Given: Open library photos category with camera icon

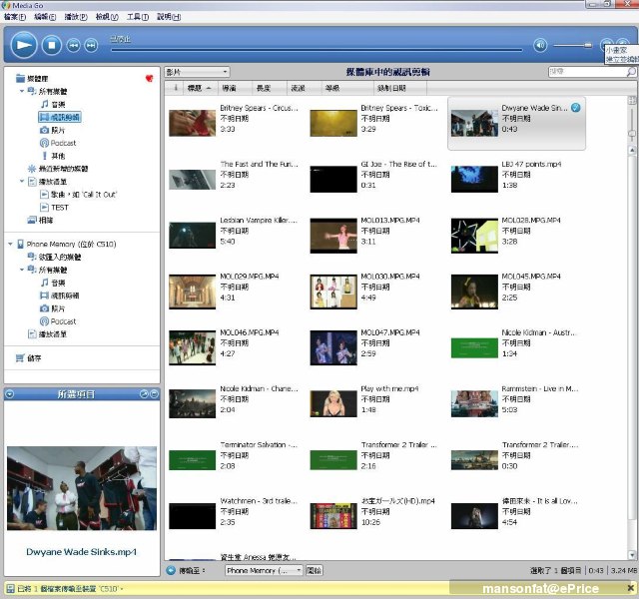Looking at the screenshot, I should point(52,130).
